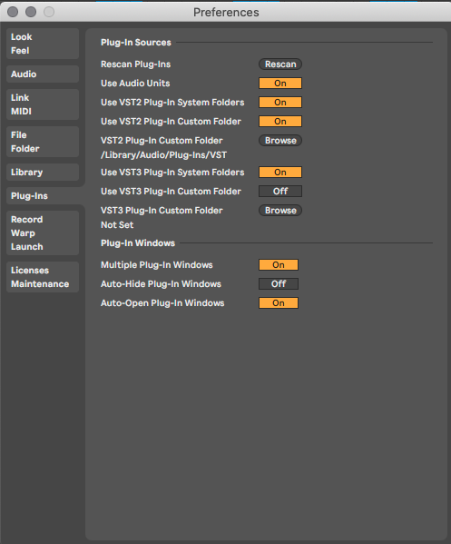Switch to the Licenses Maintenance tab

click(43, 277)
